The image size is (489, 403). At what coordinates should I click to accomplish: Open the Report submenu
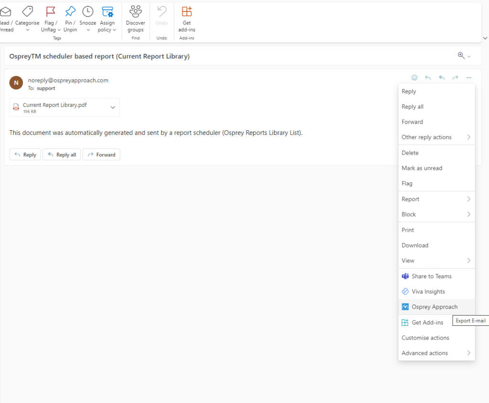[436, 199]
